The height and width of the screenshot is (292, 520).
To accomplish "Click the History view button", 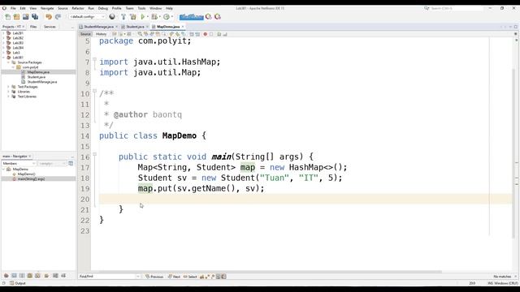I will click(101, 34).
